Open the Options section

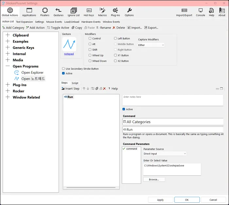129,12
